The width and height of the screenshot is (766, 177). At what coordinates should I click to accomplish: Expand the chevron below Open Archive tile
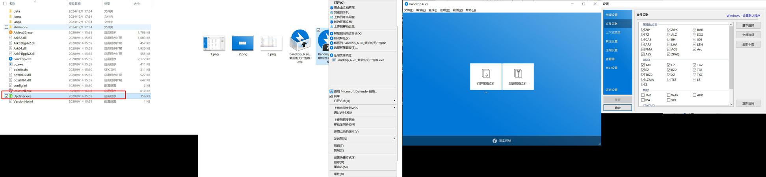pyautogui.click(x=485, y=93)
